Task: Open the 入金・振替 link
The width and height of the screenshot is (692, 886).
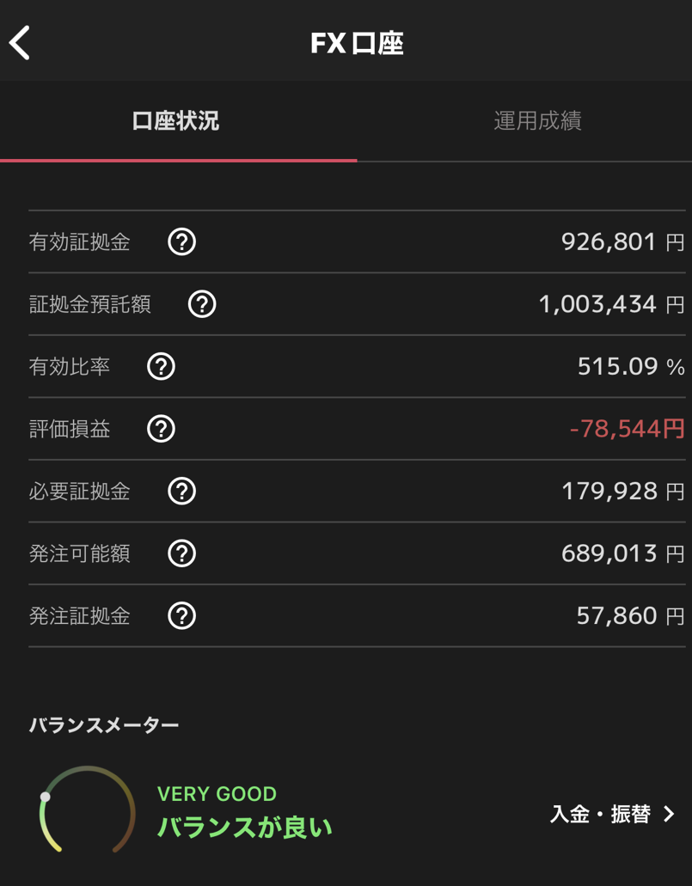Action: pos(600,814)
